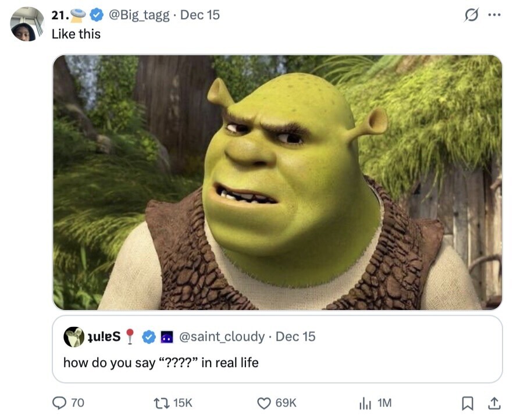513x420 pixels.
Task: Open Big_tagg's profile picture
Action: point(27,24)
